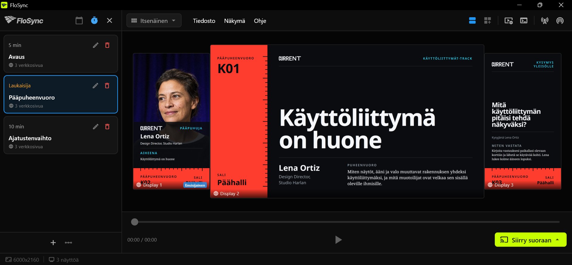Expand the Siirry suoraan arrow caret
Viewport: 572px width, 265px height.
[x=557, y=240]
